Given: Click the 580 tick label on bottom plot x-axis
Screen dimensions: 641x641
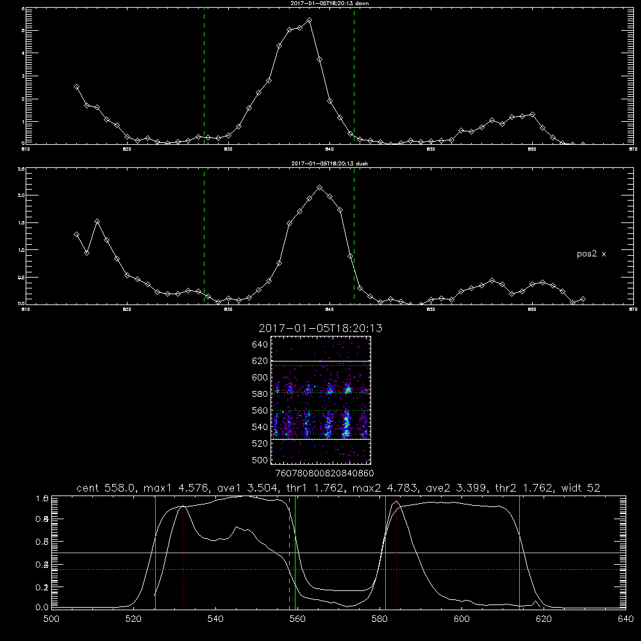Looking at the screenshot, I should (379, 619).
